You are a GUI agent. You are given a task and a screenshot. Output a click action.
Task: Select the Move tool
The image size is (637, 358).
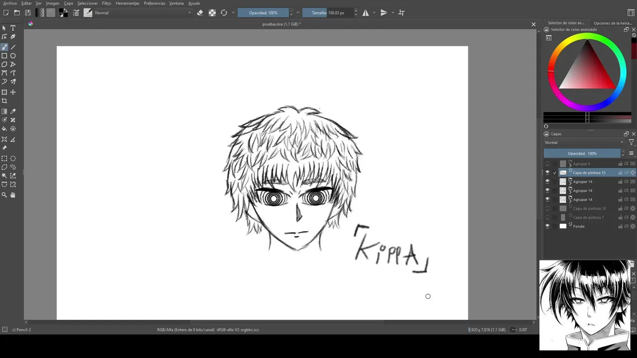(13, 92)
